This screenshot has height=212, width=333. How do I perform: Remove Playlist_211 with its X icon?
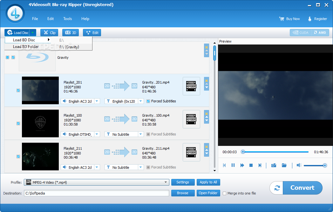pos(207,147)
